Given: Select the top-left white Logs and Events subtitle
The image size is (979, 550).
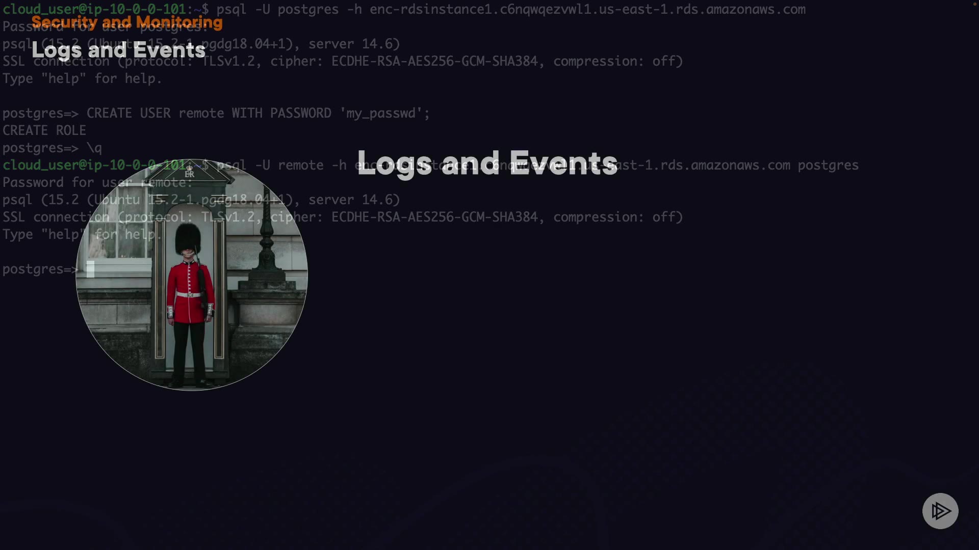Looking at the screenshot, I should tap(118, 50).
